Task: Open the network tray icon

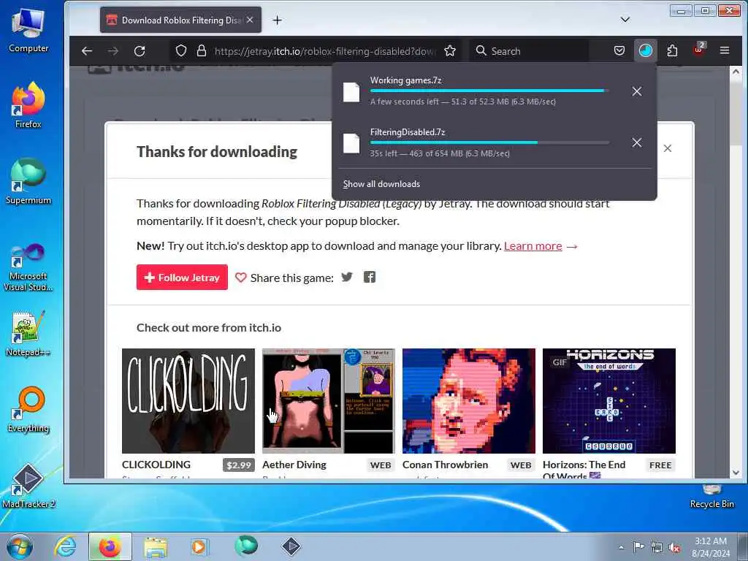Action: coord(657,548)
